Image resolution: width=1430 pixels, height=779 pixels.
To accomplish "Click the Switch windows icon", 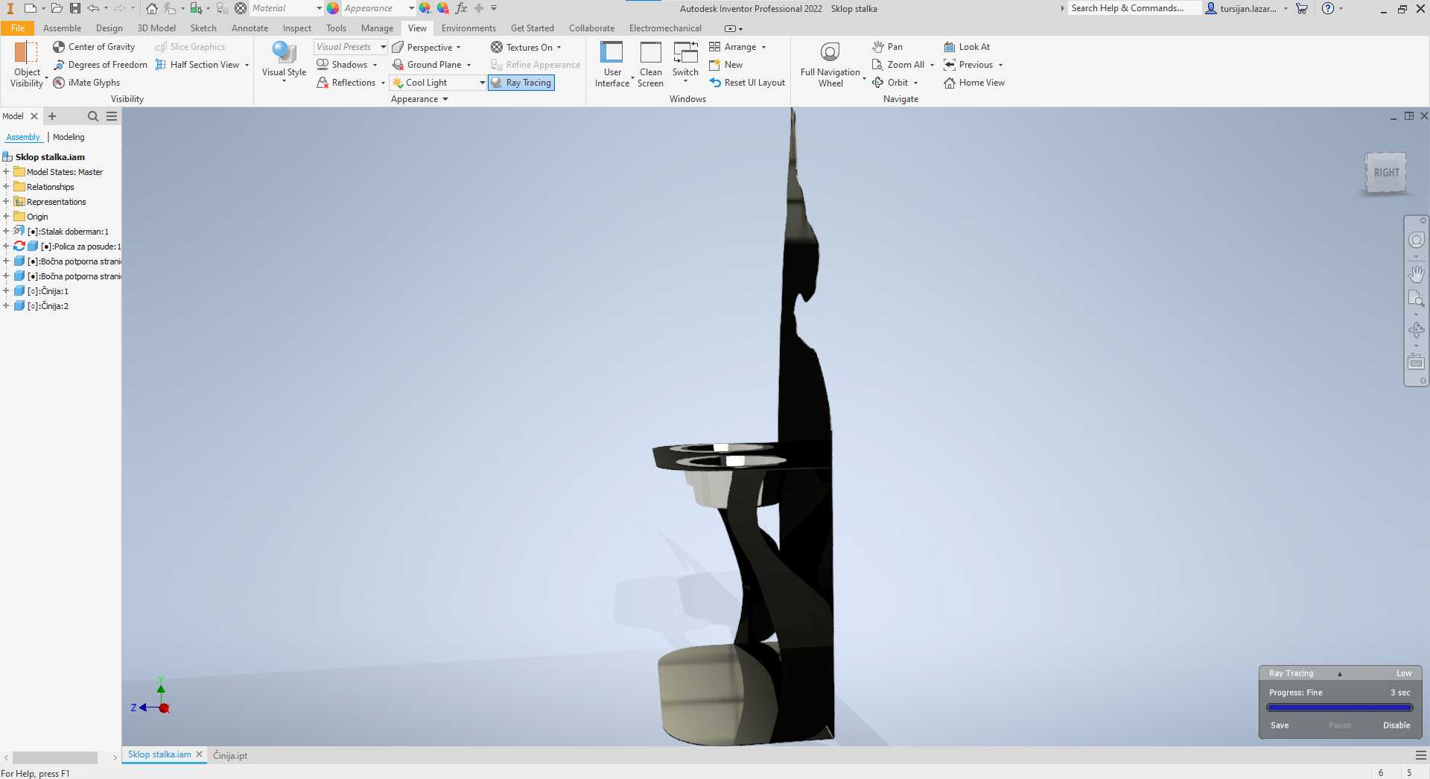I will pos(685,53).
